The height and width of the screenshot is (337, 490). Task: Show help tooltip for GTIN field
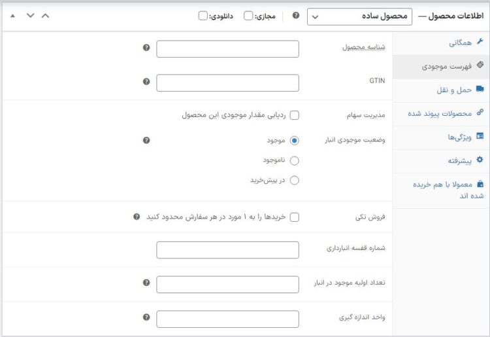tap(146, 82)
